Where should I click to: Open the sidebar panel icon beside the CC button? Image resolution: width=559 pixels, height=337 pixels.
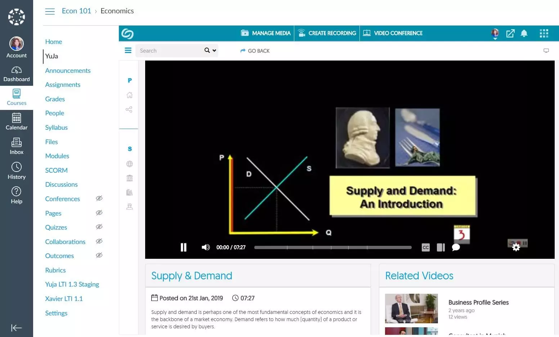pos(441,248)
